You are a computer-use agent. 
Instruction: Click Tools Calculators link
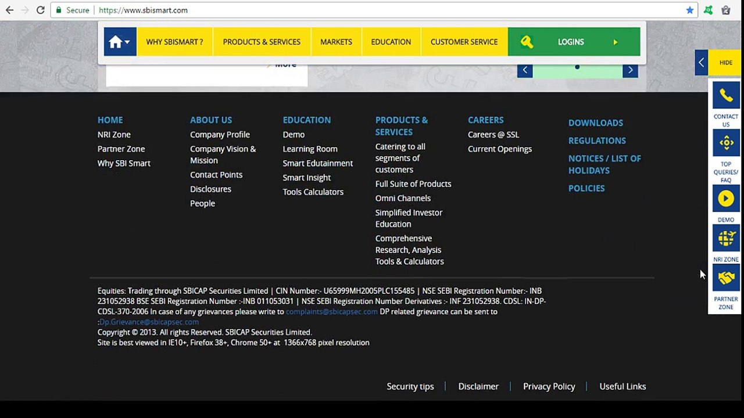tap(313, 192)
